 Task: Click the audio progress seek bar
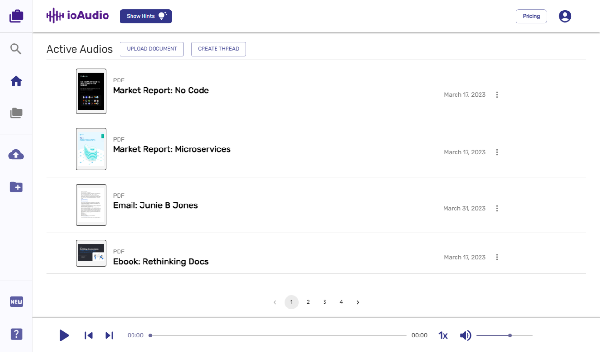point(278,335)
